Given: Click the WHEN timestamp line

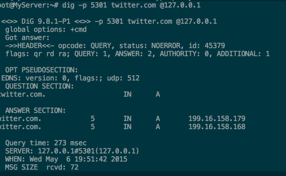Looking at the screenshot, I should (x=66, y=159).
